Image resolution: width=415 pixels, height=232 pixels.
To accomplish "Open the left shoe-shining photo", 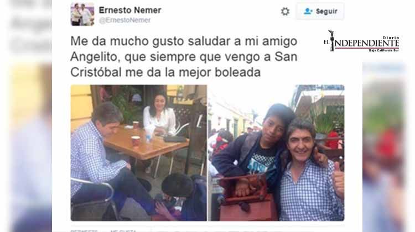I will point(139,152).
